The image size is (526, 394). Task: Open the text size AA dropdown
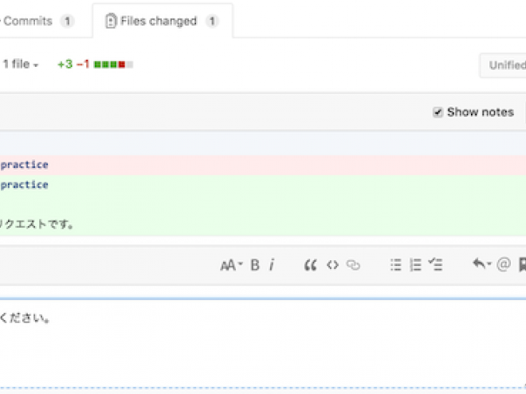click(x=231, y=265)
